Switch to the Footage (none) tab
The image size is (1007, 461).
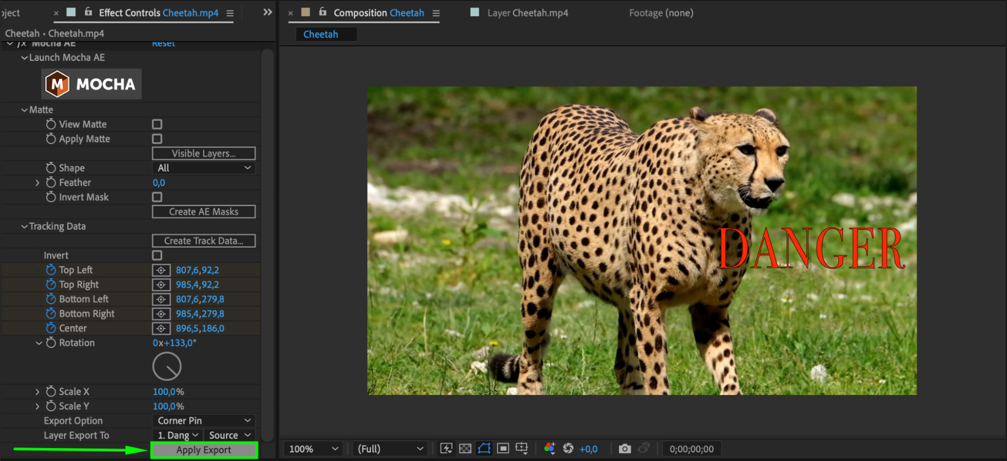pos(661,13)
